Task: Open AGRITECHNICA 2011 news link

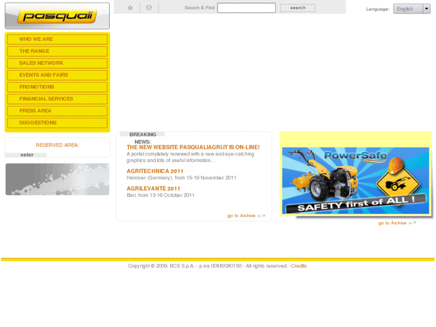Action: 155,171
